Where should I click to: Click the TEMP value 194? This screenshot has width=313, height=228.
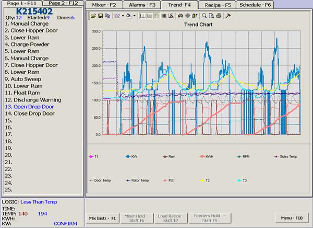[x=43, y=214]
